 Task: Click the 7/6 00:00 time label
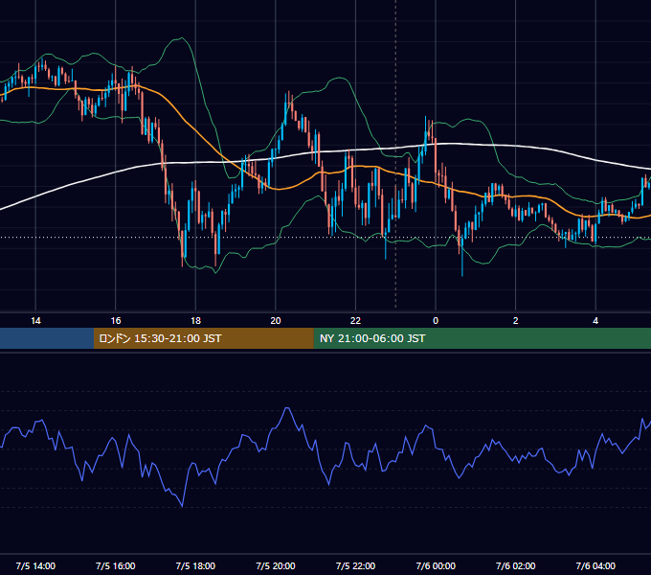click(436, 565)
